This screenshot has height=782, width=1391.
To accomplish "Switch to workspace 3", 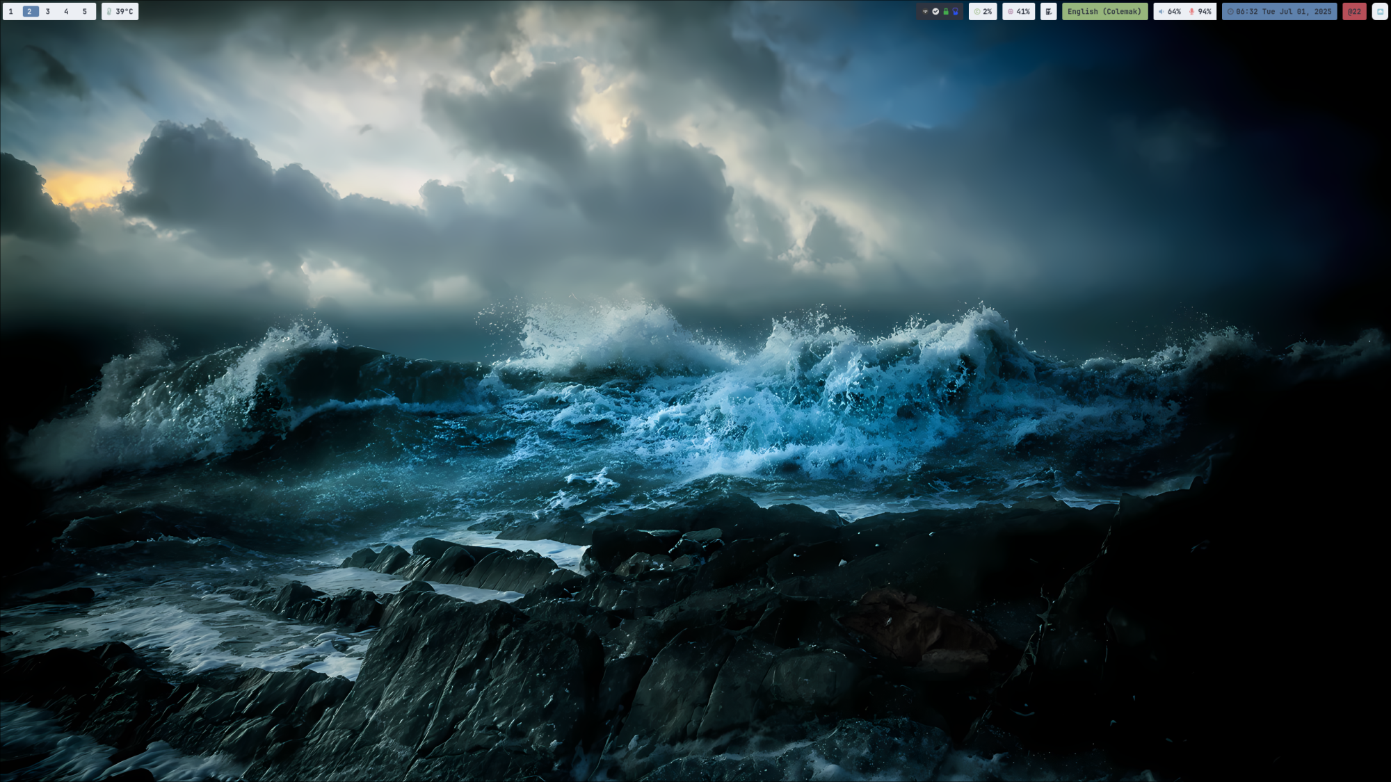I will tap(48, 12).
